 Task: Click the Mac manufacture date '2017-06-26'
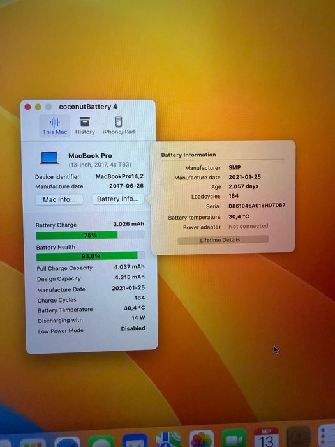pyautogui.click(x=126, y=186)
